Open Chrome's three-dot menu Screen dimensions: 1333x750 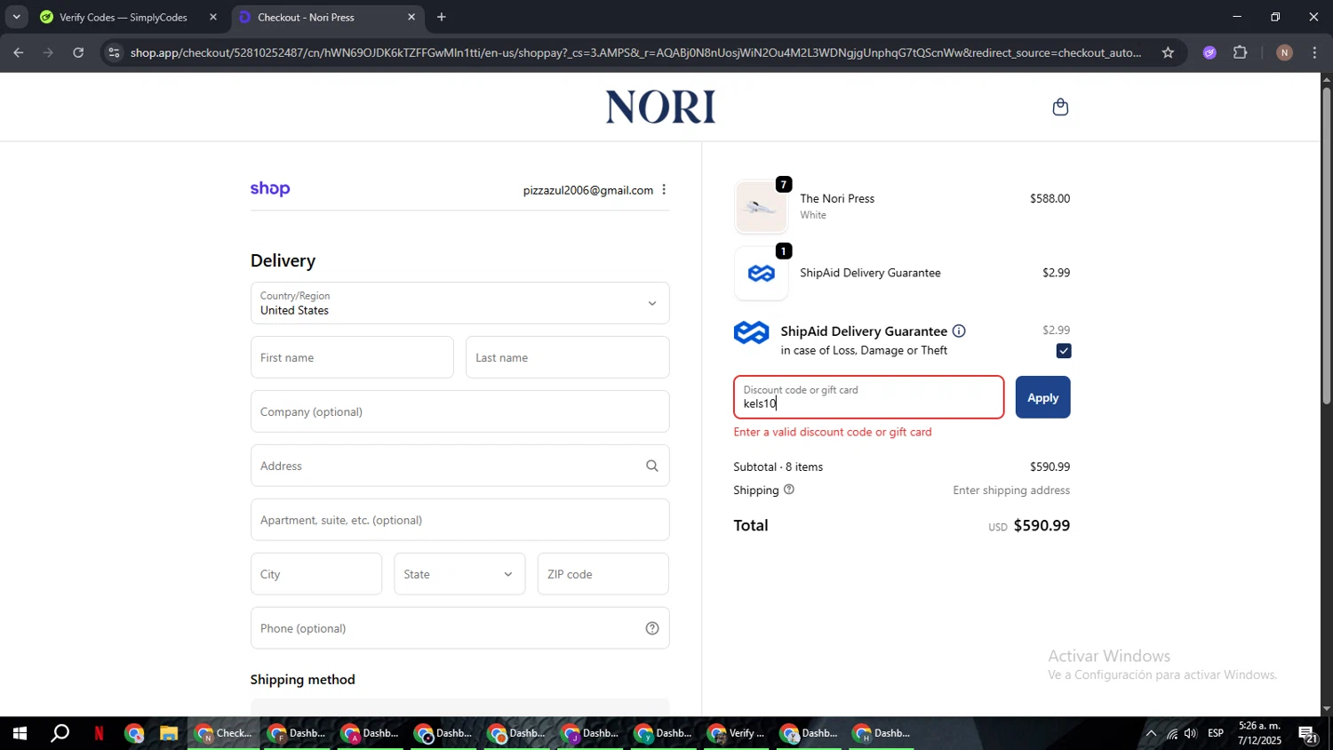[1314, 52]
